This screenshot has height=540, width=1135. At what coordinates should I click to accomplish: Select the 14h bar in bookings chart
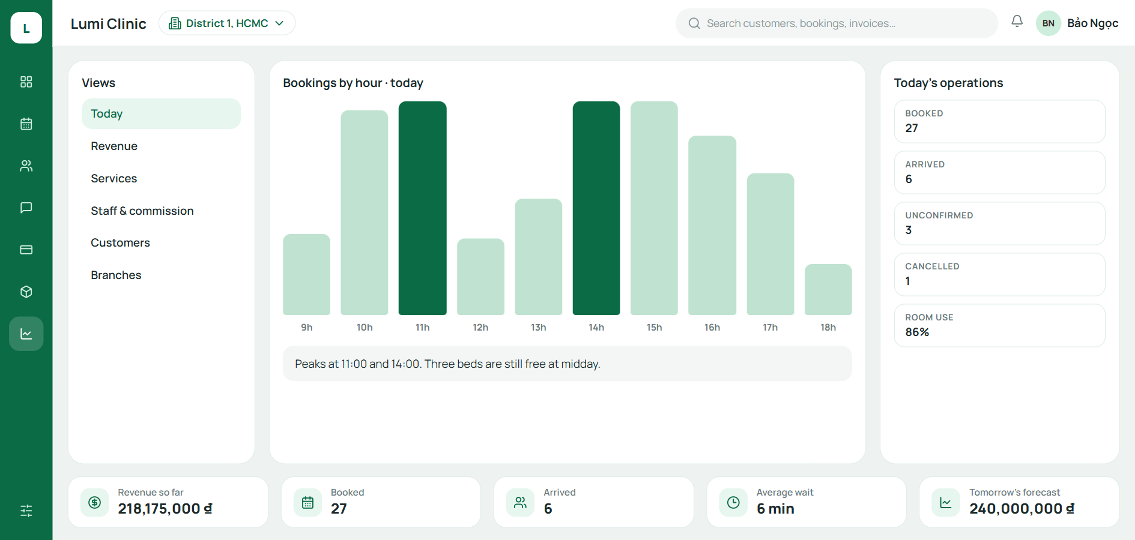coord(596,208)
